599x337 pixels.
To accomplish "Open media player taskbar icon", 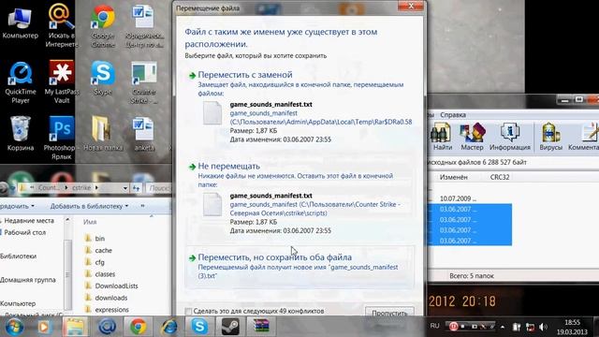I will pos(44,327).
